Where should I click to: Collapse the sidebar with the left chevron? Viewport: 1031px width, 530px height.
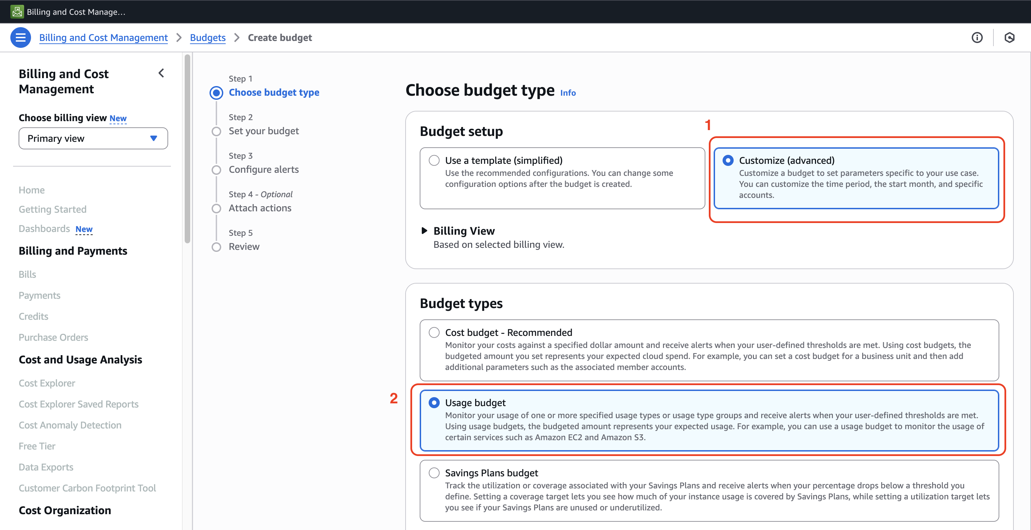click(161, 73)
